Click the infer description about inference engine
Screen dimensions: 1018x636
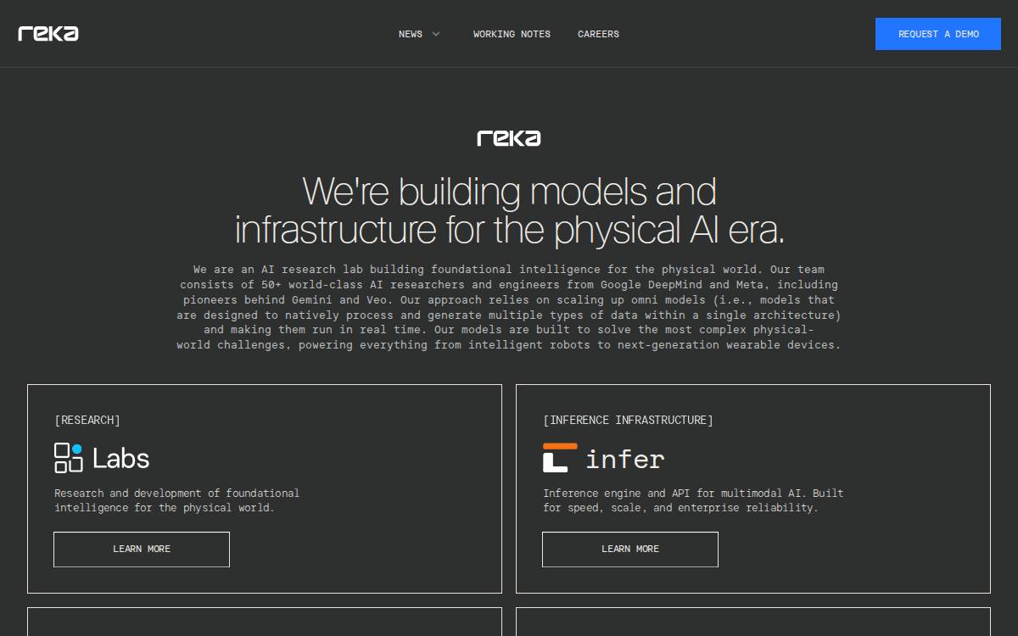click(693, 500)
